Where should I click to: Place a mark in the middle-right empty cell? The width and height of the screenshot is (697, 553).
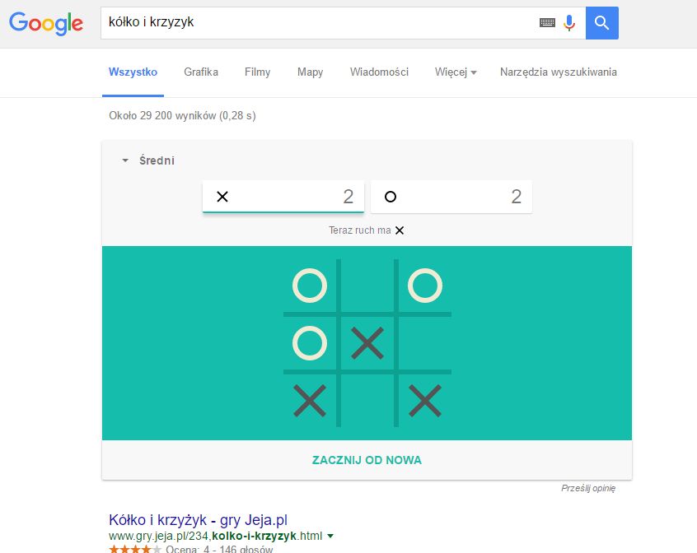tap(425, 343)
